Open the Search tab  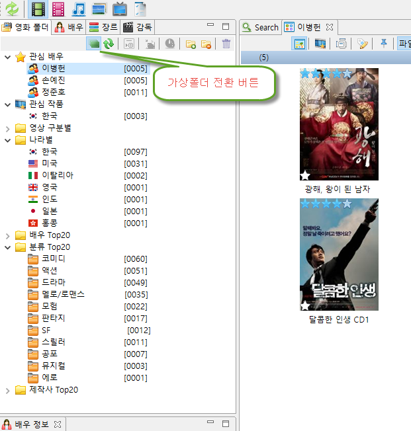260,28
